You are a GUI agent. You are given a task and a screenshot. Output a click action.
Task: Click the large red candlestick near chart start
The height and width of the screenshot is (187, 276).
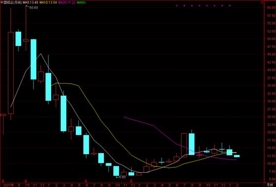[x=11, y=73]
